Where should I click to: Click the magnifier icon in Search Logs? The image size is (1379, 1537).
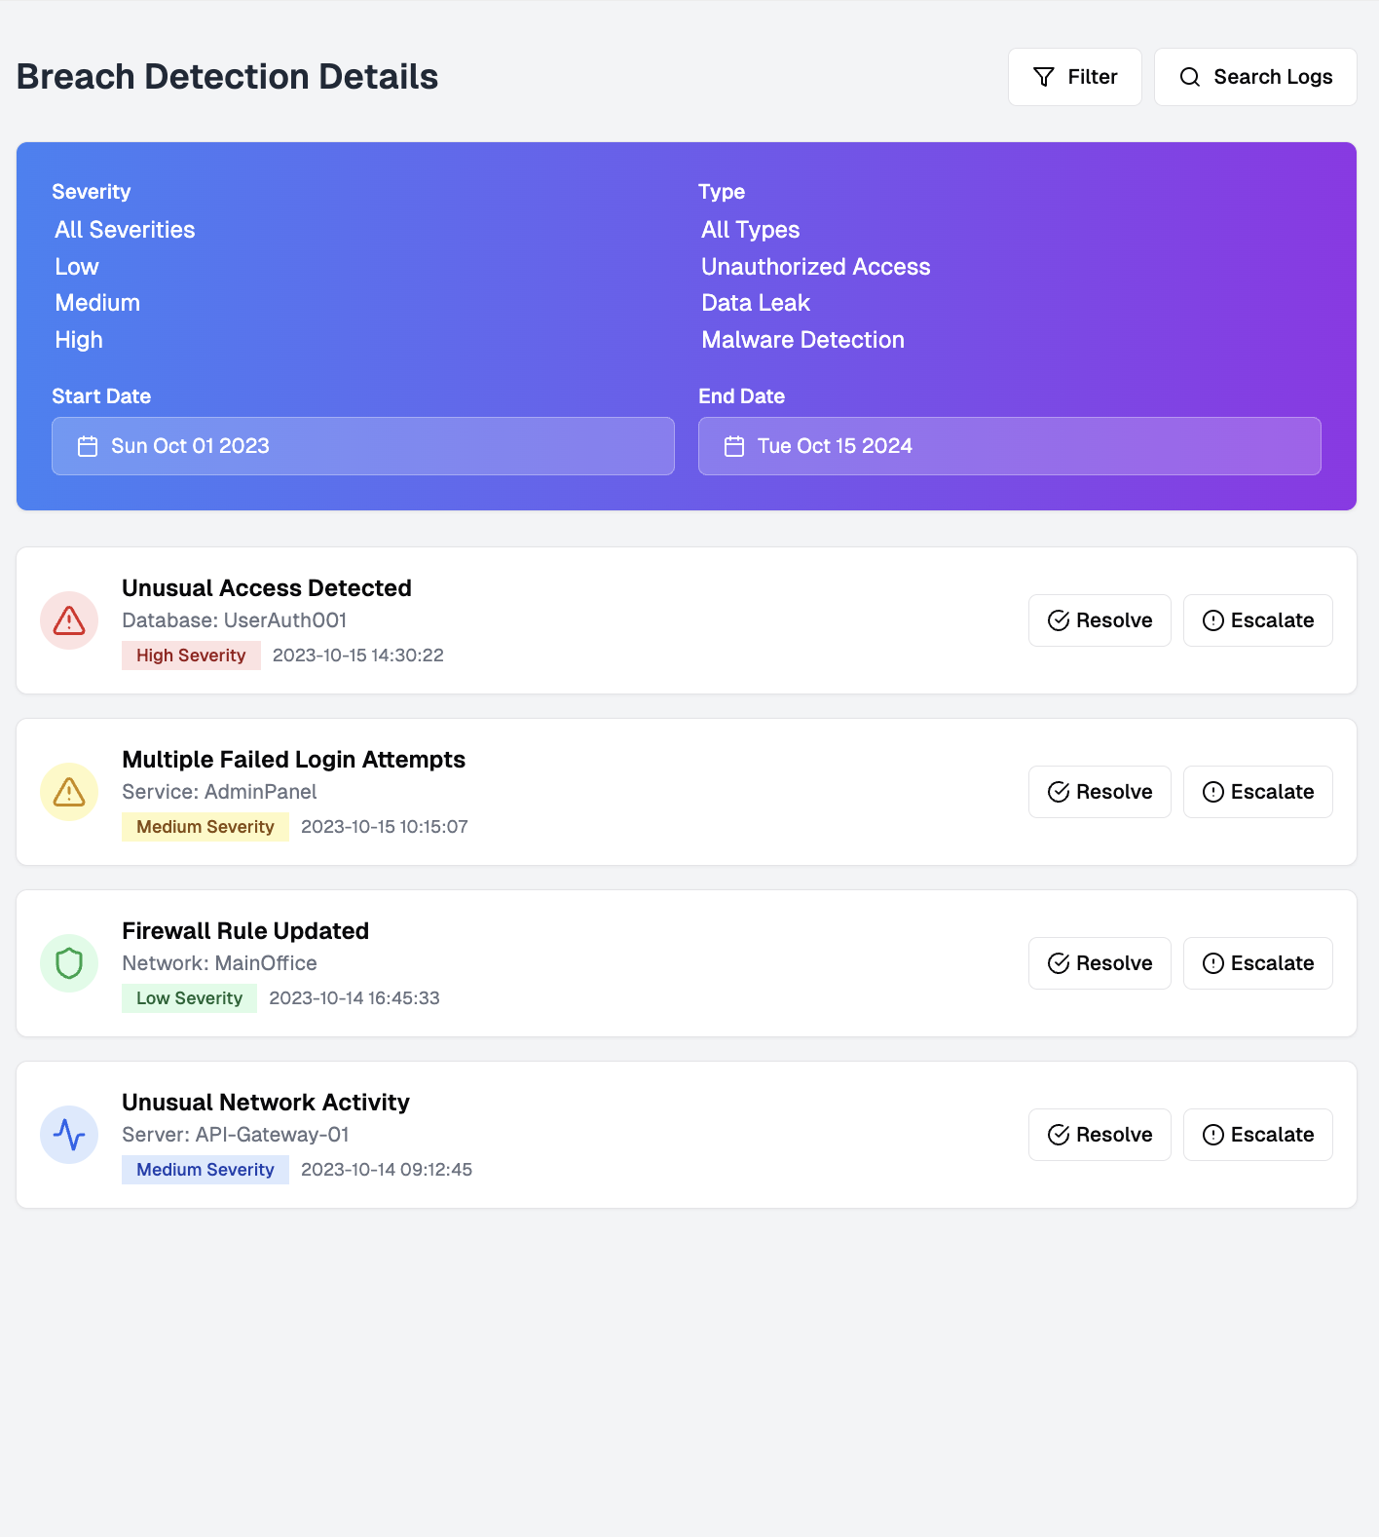point(1190,77)
